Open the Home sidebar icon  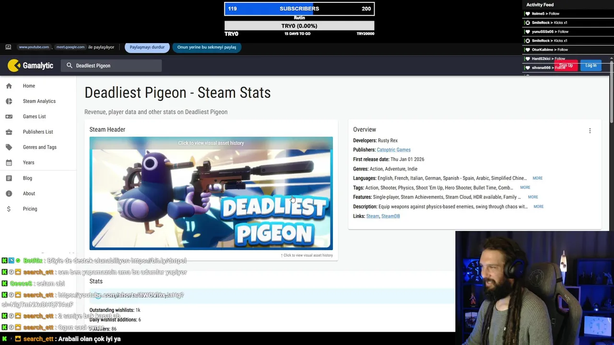tap(9, 86)
